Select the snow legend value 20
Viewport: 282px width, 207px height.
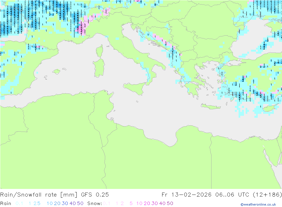(147, 203)
